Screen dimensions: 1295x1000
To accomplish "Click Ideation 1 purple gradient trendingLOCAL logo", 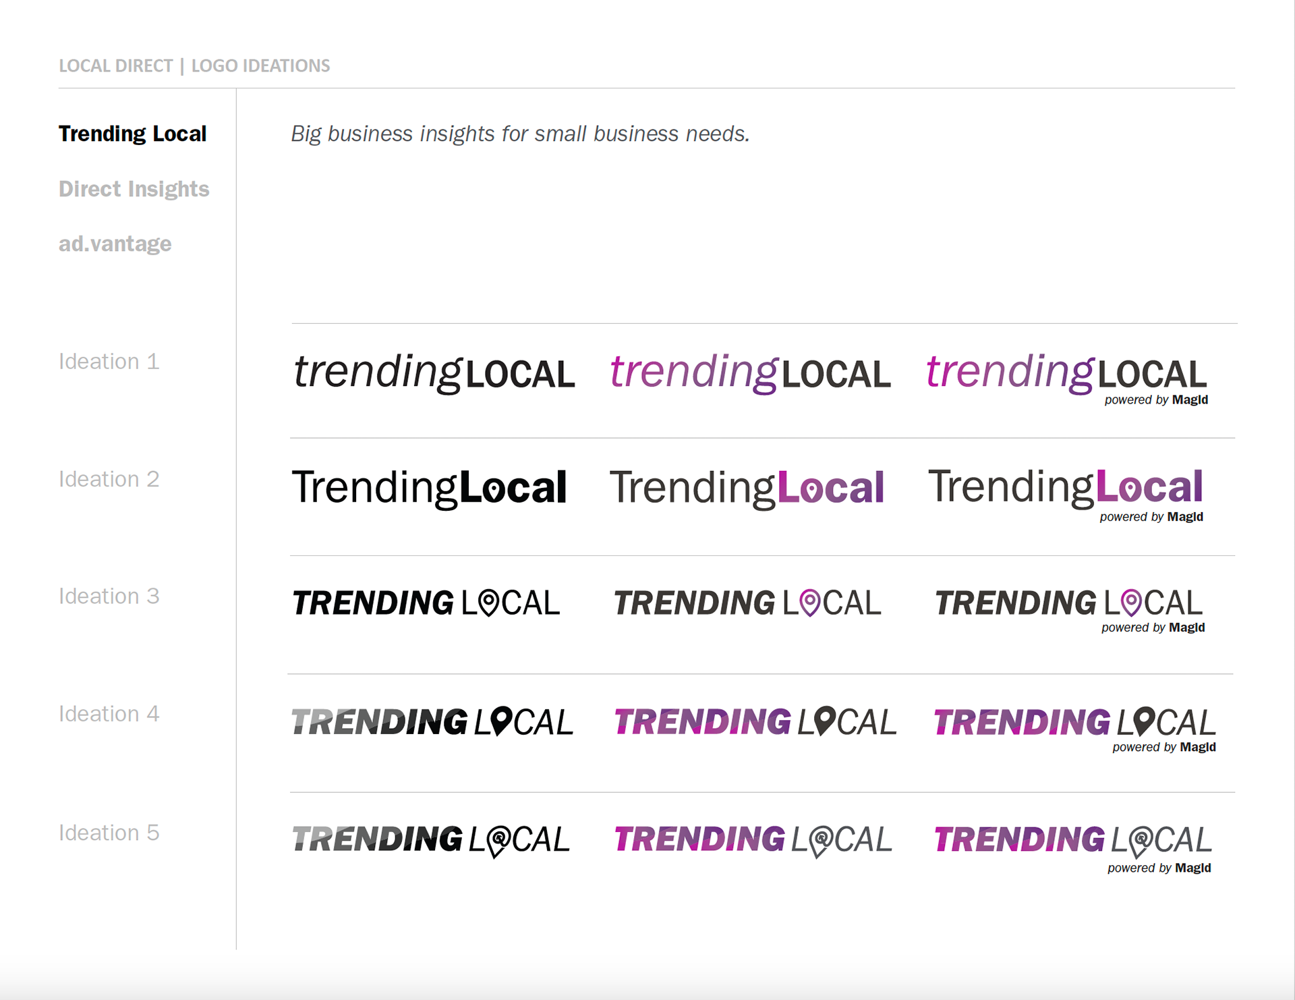I will (x=750, y=372).
